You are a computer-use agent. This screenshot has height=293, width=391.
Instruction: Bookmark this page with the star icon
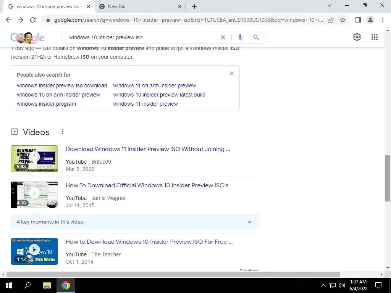point(343,20)
